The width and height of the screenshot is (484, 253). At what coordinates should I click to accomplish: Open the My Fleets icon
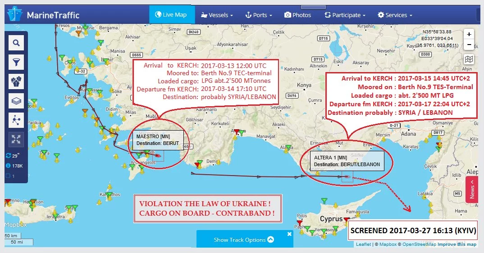pos(16,81)
